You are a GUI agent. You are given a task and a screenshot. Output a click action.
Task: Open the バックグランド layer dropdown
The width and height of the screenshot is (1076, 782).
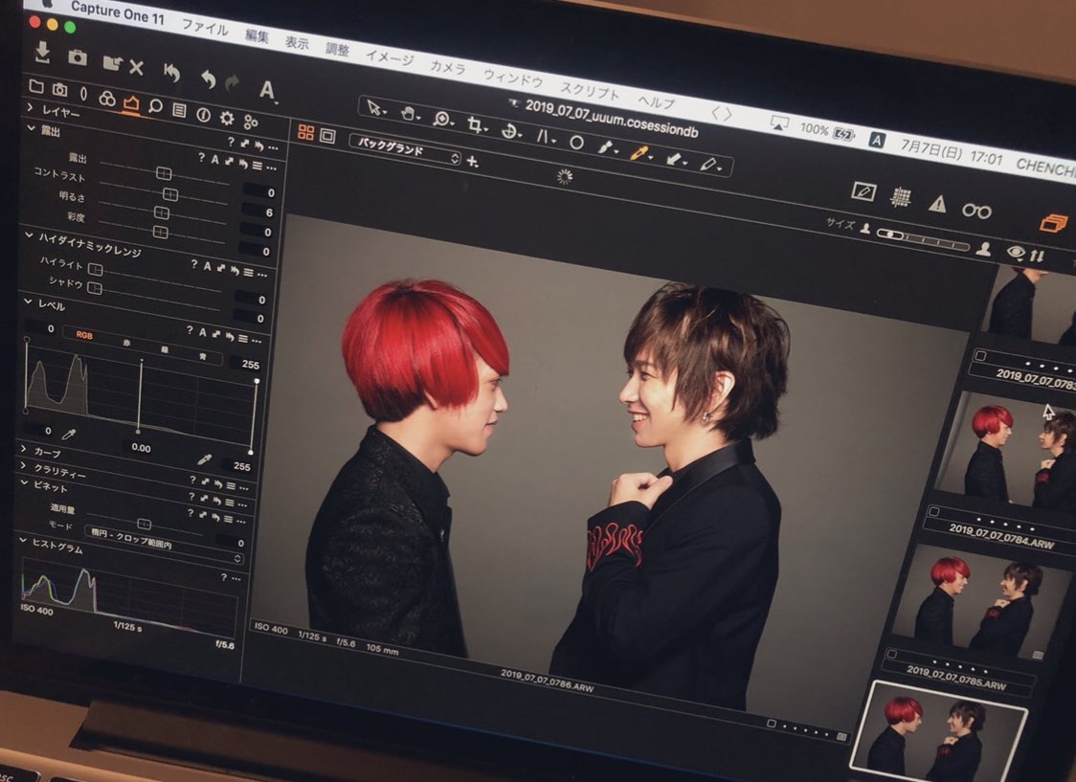coord(405,149)
